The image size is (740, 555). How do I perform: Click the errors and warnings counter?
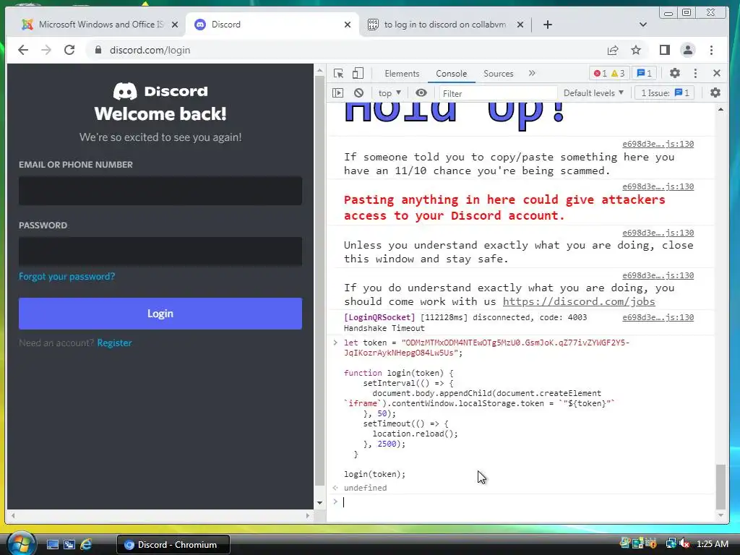click(x=609, y=73)
